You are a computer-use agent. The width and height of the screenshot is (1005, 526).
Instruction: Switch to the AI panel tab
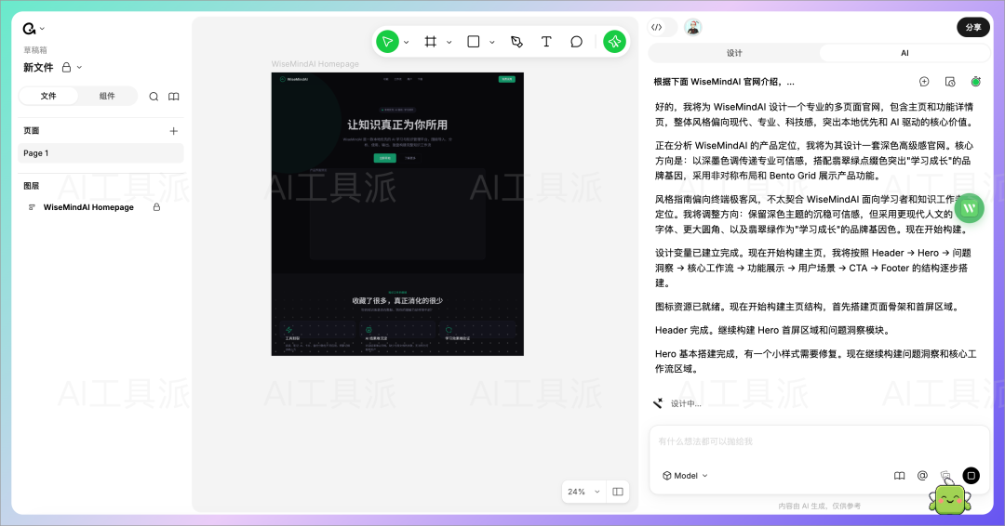pos(904,53)
